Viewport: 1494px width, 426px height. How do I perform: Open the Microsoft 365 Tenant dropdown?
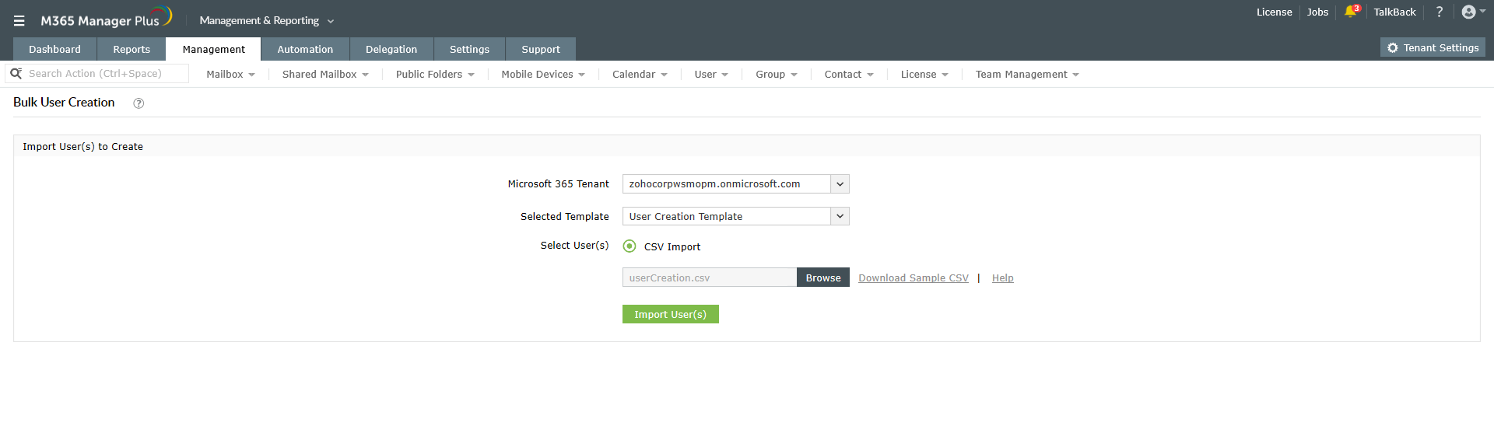click(735, 183)
